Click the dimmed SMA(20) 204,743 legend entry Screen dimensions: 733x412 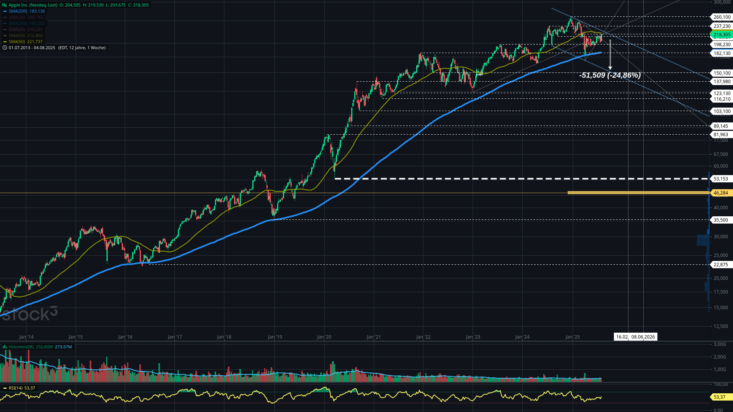point(26,17)
